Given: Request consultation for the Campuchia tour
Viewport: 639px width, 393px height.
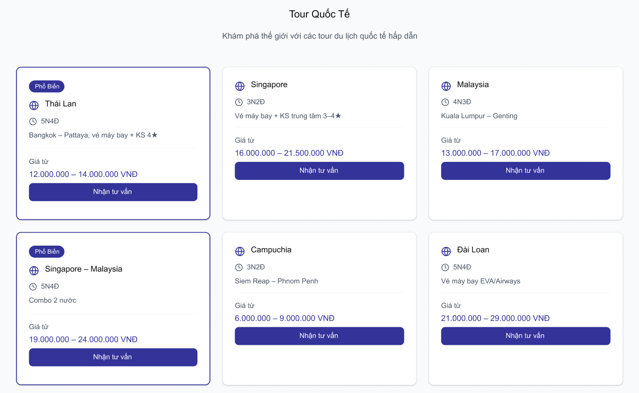Looking at the screenshot, I should point(319,336).
